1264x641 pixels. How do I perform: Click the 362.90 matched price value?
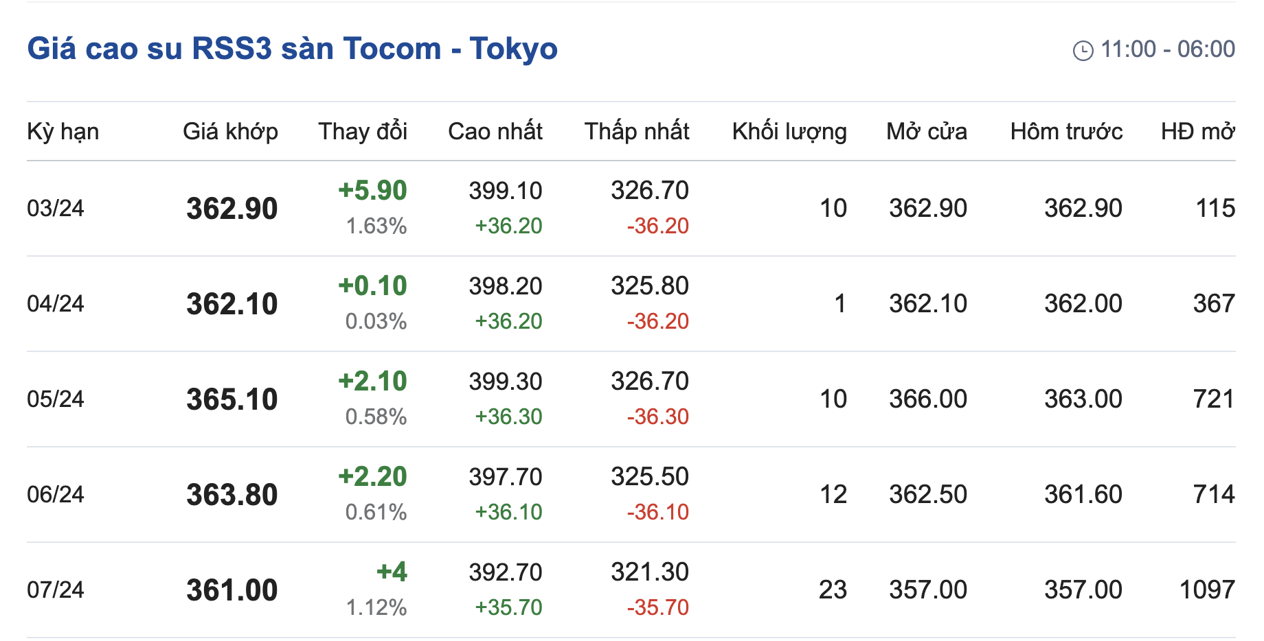click(x=232, y=209)
